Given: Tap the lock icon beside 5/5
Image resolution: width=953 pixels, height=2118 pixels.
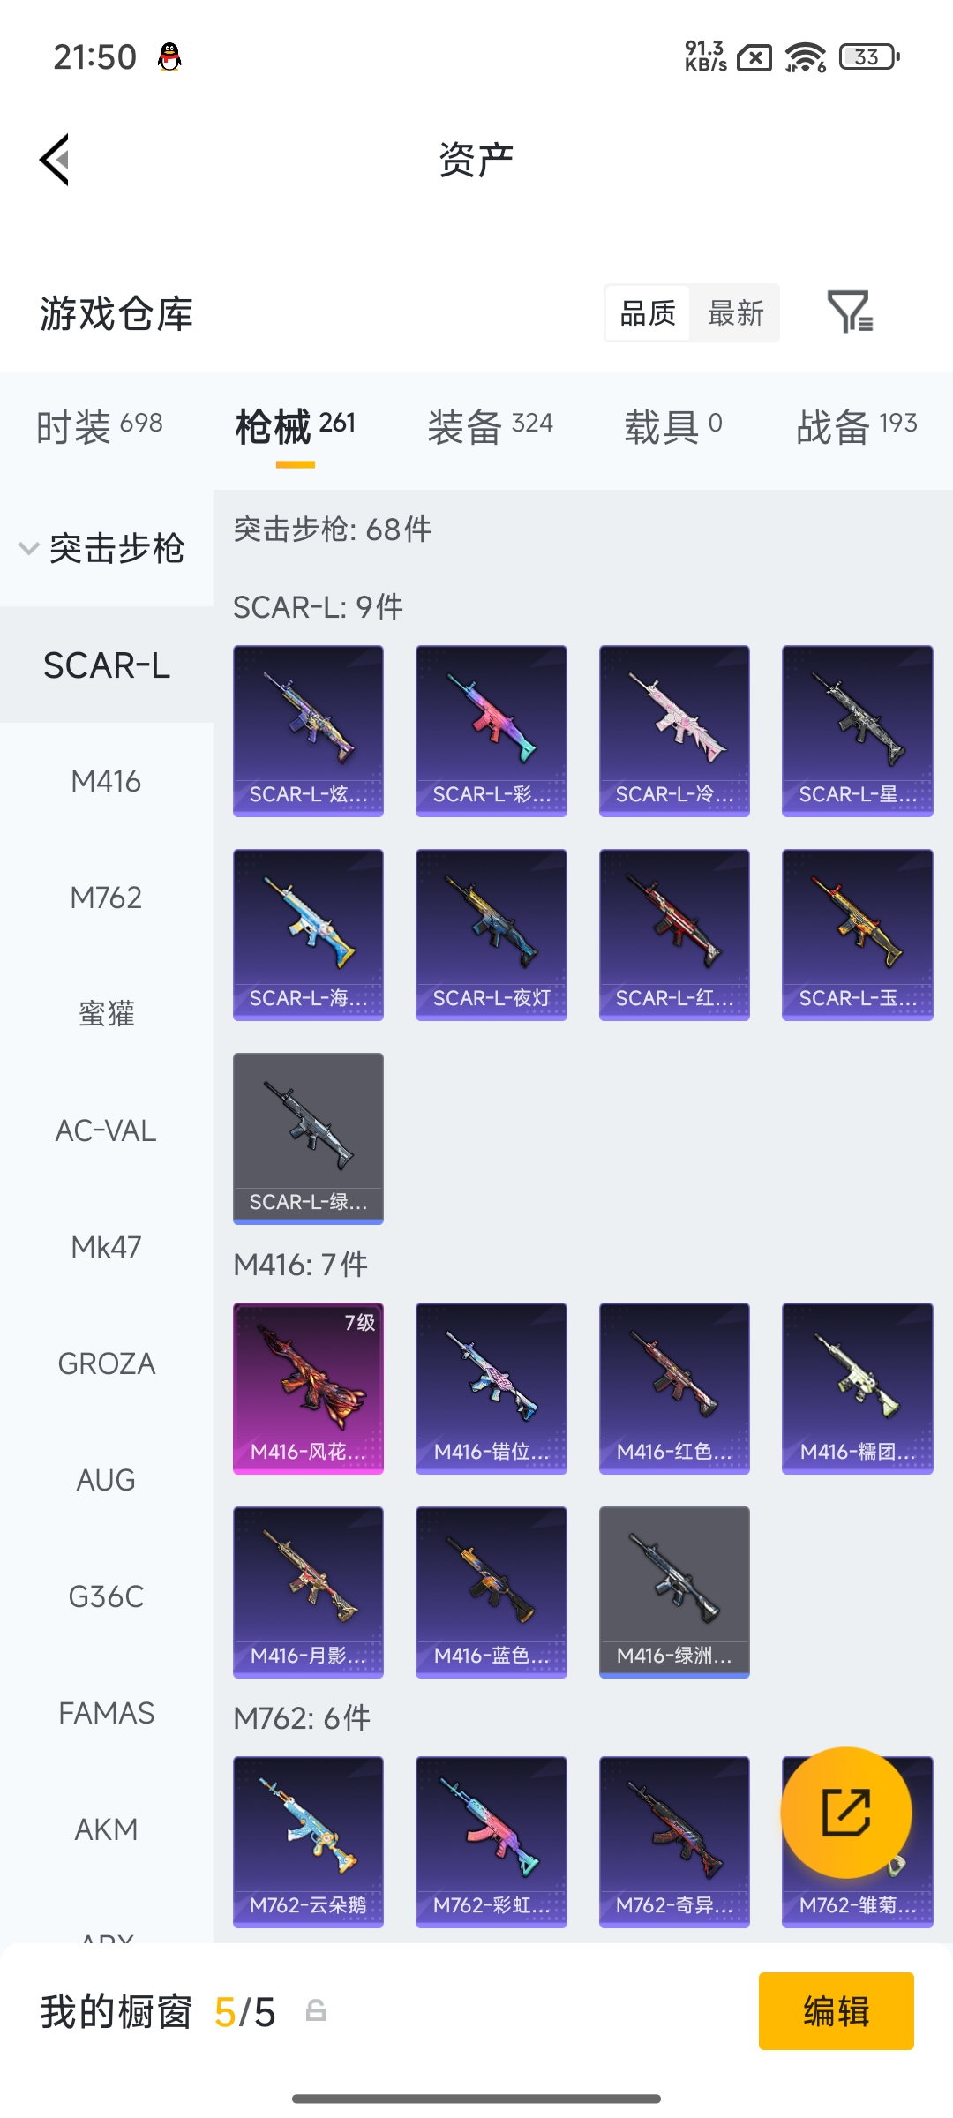Looking at the screenshot, I should (316, 2011).
